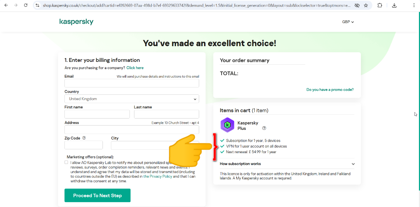
Task: Focus the Email input field
Action: (x=132, y=83)
